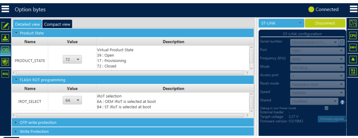
Task: Open the Memory & File editing pencil icon
Action: point(5,26)
